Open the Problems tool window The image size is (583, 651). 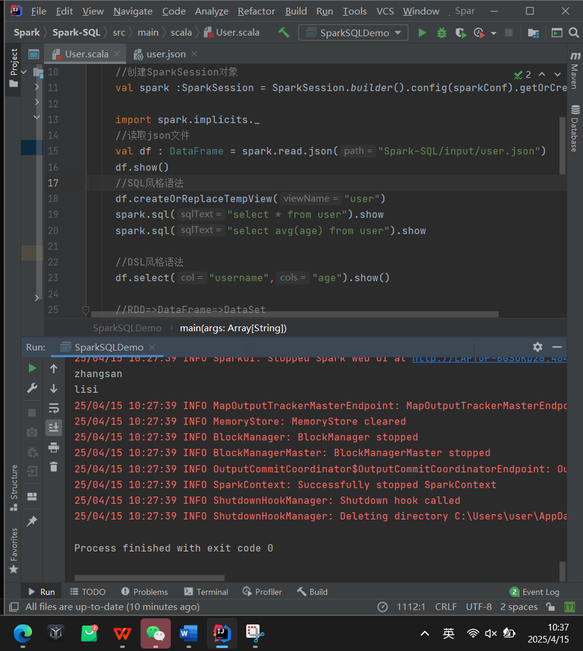(144, 592)
